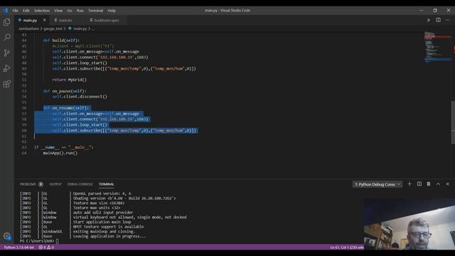This screenshot has height=256, width=455.
Task: Click 'mainApp().run()' code line
Action: click(x=60, y=153)
